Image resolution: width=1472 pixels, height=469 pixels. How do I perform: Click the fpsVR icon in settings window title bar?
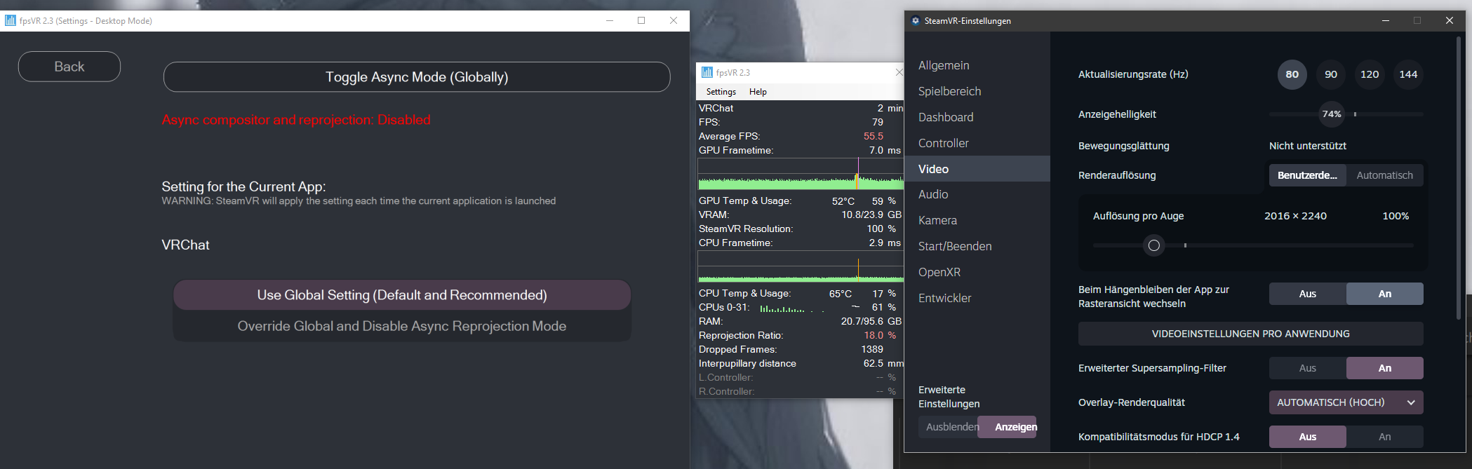(11, 20)
